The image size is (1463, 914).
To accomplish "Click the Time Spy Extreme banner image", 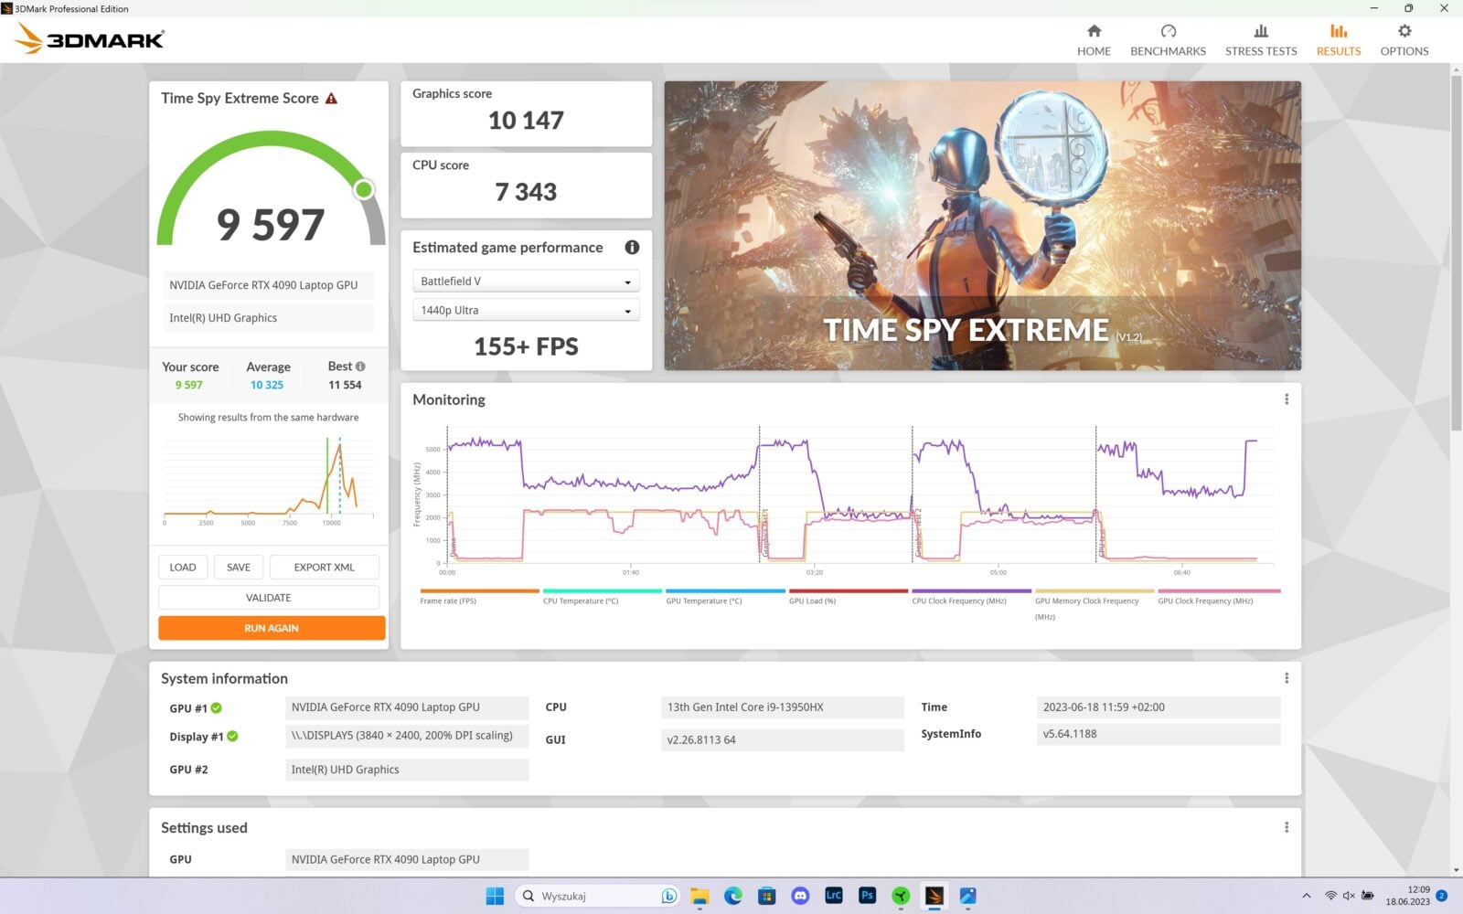I will [982, 226].
